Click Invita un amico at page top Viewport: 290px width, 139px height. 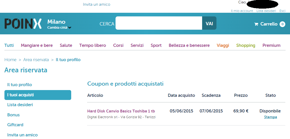point(96,4)
